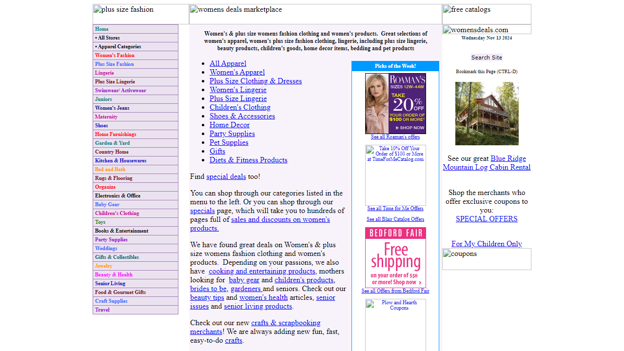624x351 pixels.
Task: Click the Time for Me 10% off image
Action: tap(395, 175)
